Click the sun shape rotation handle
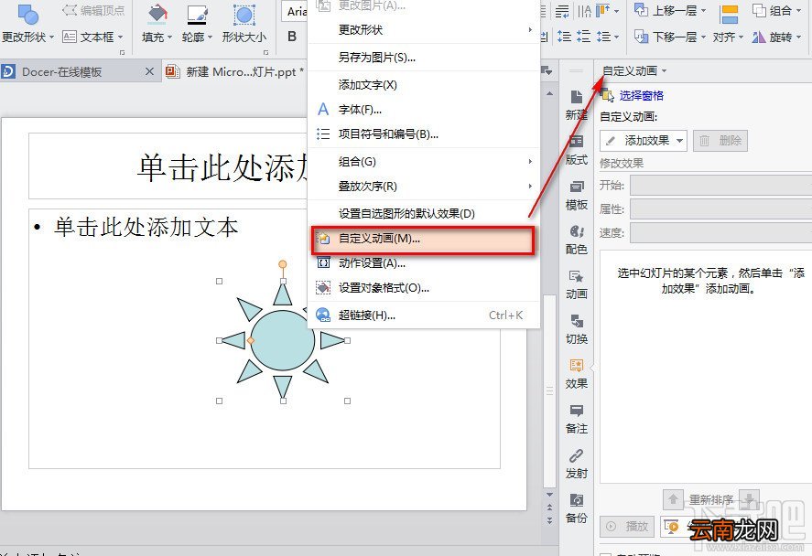812x556 pixels. [x=282, y=264]
